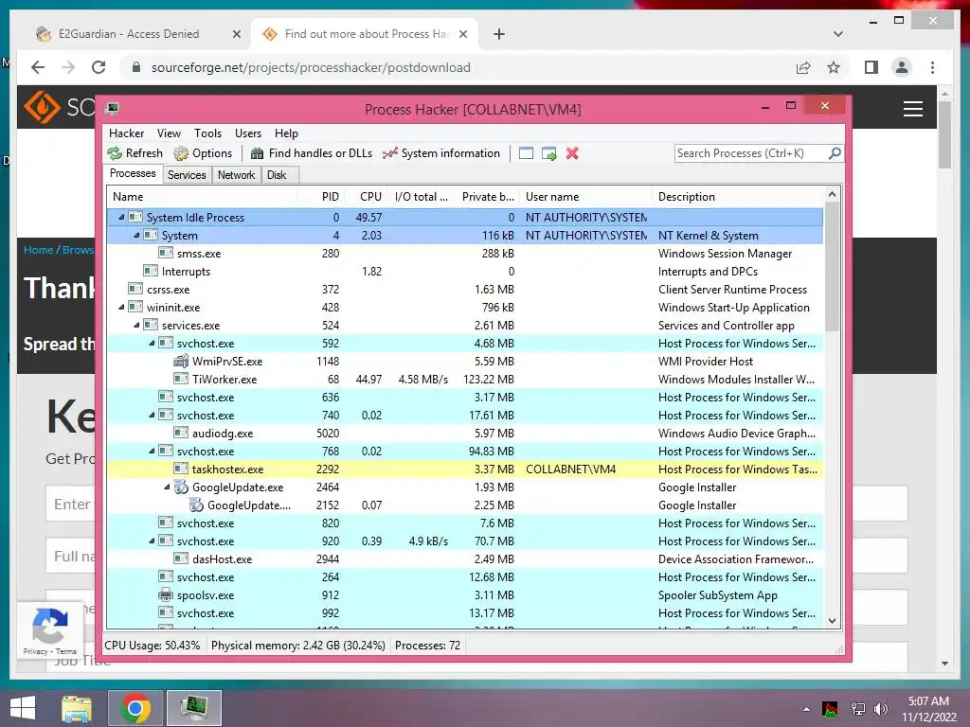This screenshot has width=970, height=727.
Task: Switch to E2Guardian Access Denied tab
Action: point(129,34)
